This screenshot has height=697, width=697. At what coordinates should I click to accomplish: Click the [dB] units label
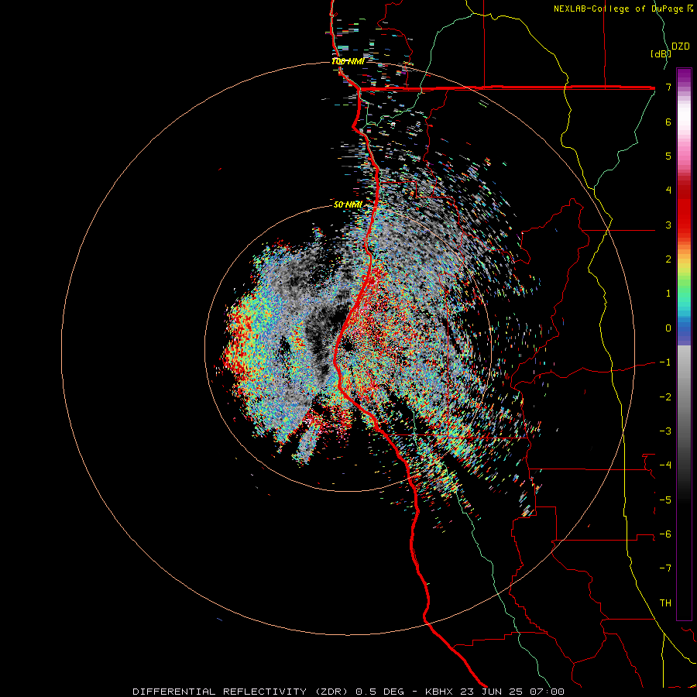(660, 53)
